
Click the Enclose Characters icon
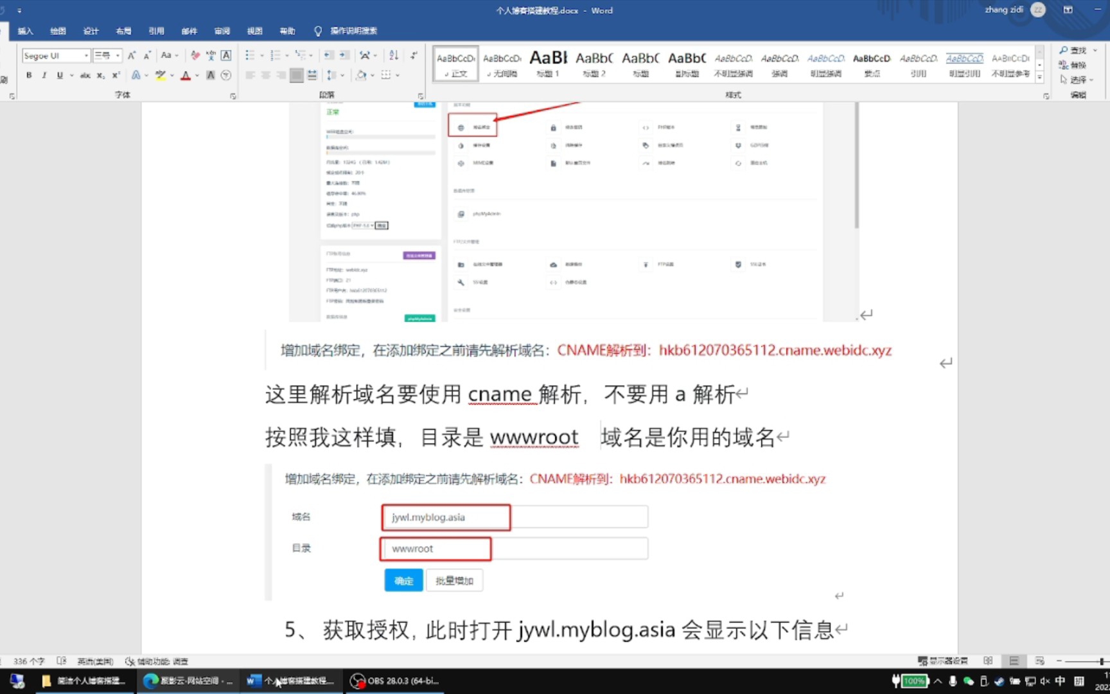226,75
